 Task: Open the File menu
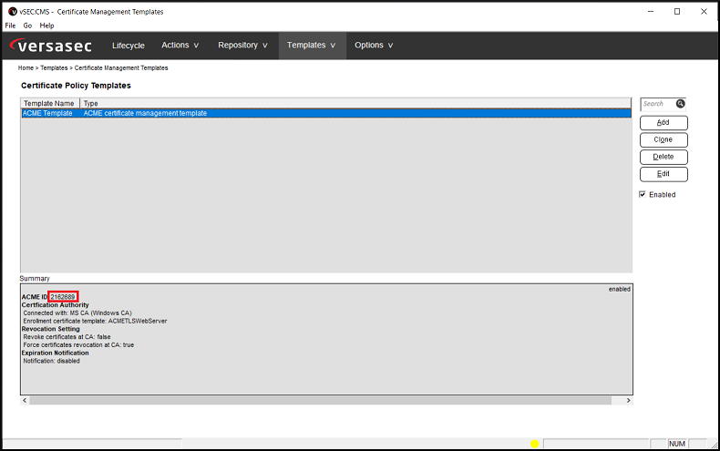(10, 26)
